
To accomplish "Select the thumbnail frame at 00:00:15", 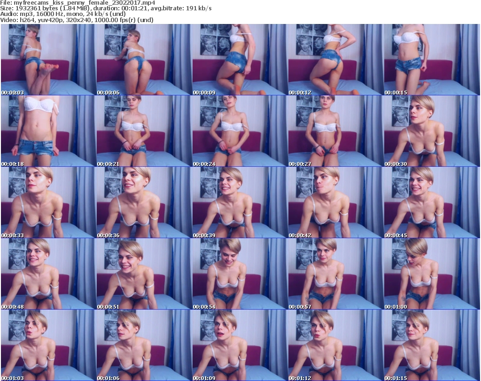I will point(431,60).
